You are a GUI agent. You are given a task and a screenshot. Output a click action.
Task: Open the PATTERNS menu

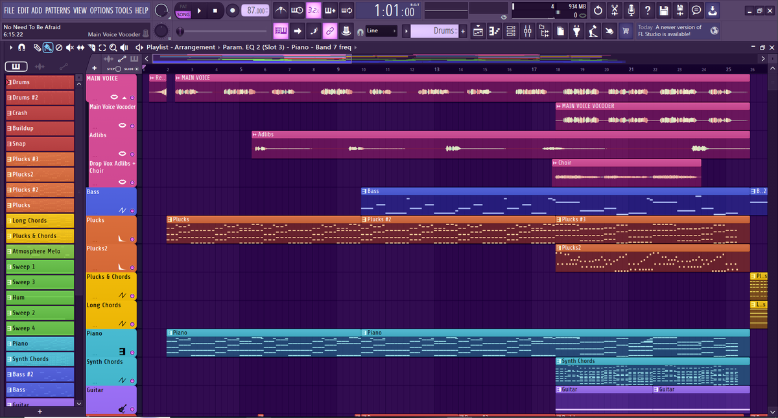pyautogui.click(x=57, y=10)
